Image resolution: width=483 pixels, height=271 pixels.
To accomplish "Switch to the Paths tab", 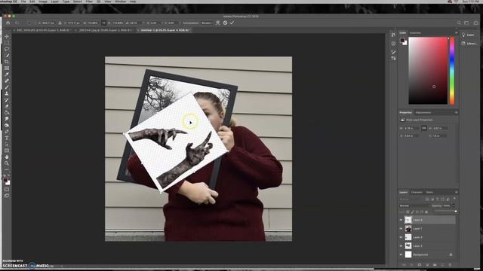I will pos(429,192).
